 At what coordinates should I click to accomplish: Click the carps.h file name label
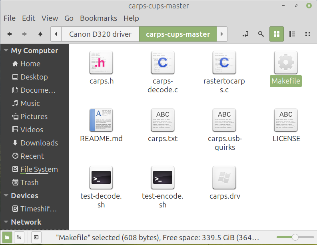tap(102, 81)
